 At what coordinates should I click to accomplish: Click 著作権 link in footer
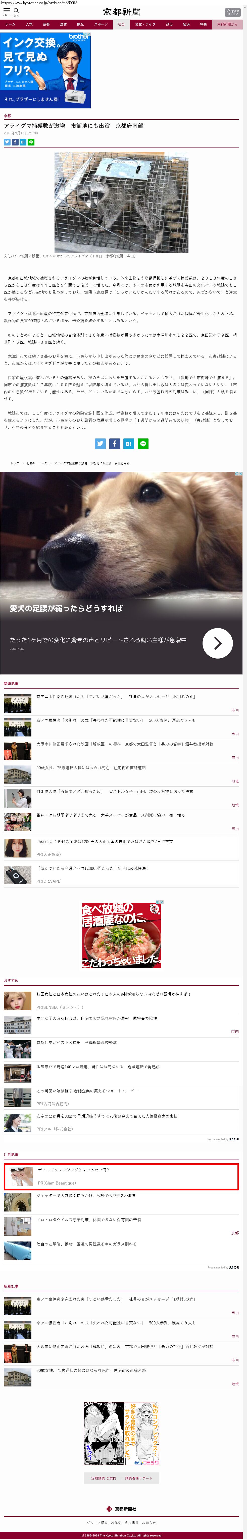pos(116,1522)
